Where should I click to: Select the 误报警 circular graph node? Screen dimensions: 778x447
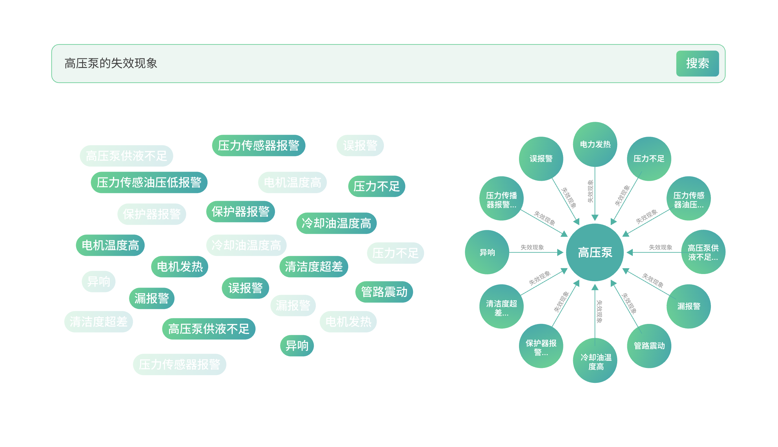click(541, 159)
